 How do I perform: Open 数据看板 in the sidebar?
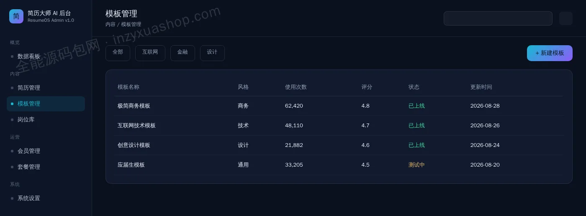[x=46, y=57]
